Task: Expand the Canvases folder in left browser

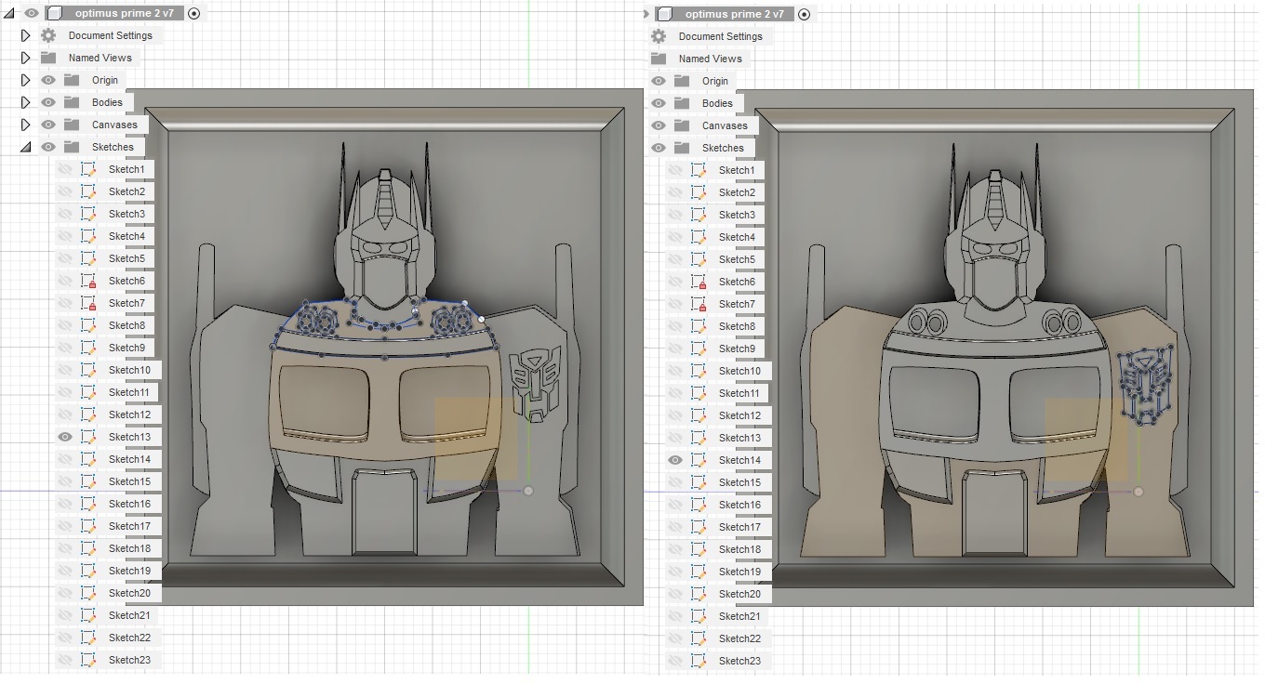Action: click(x=26, y=125)
